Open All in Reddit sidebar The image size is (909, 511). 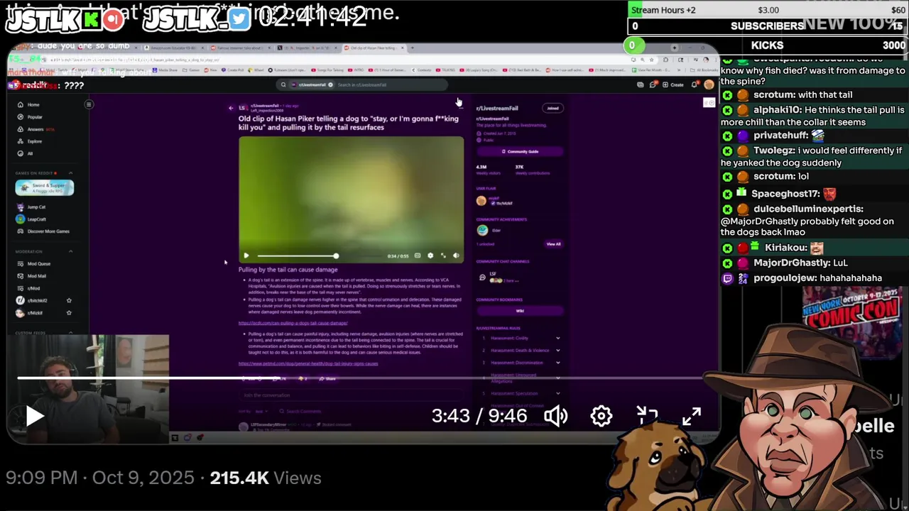[x=26, y=153]
